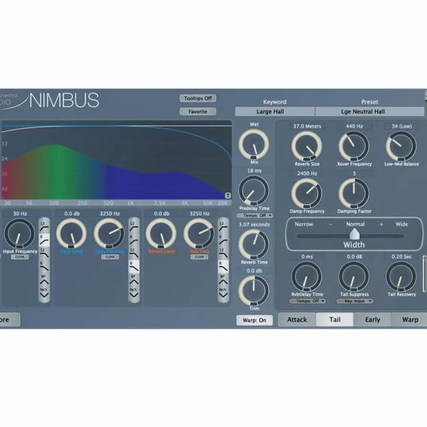Switch to the Early tab
This screenshot has width=427, height=427.
click(x=372, y=320)
